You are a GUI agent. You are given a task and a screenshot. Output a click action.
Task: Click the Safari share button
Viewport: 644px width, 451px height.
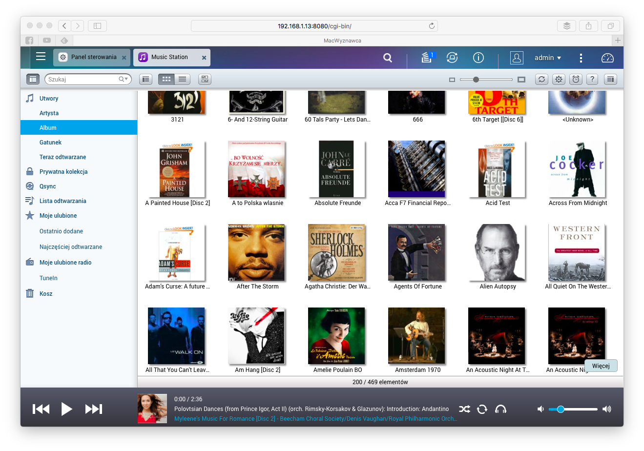(x=588, y=26)
